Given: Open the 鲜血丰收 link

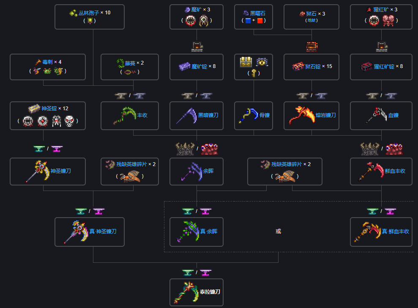Looking at the screenshot, I should [x=395, y=171].
